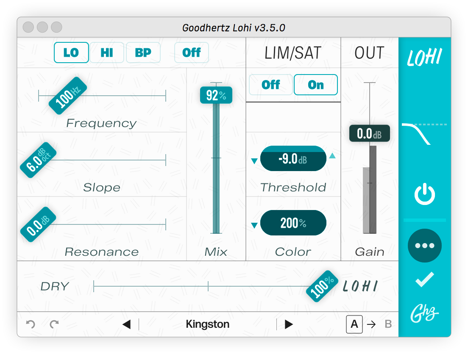468x354 pixels.
Task: Select preset slot A
Action: click(354, 324)
